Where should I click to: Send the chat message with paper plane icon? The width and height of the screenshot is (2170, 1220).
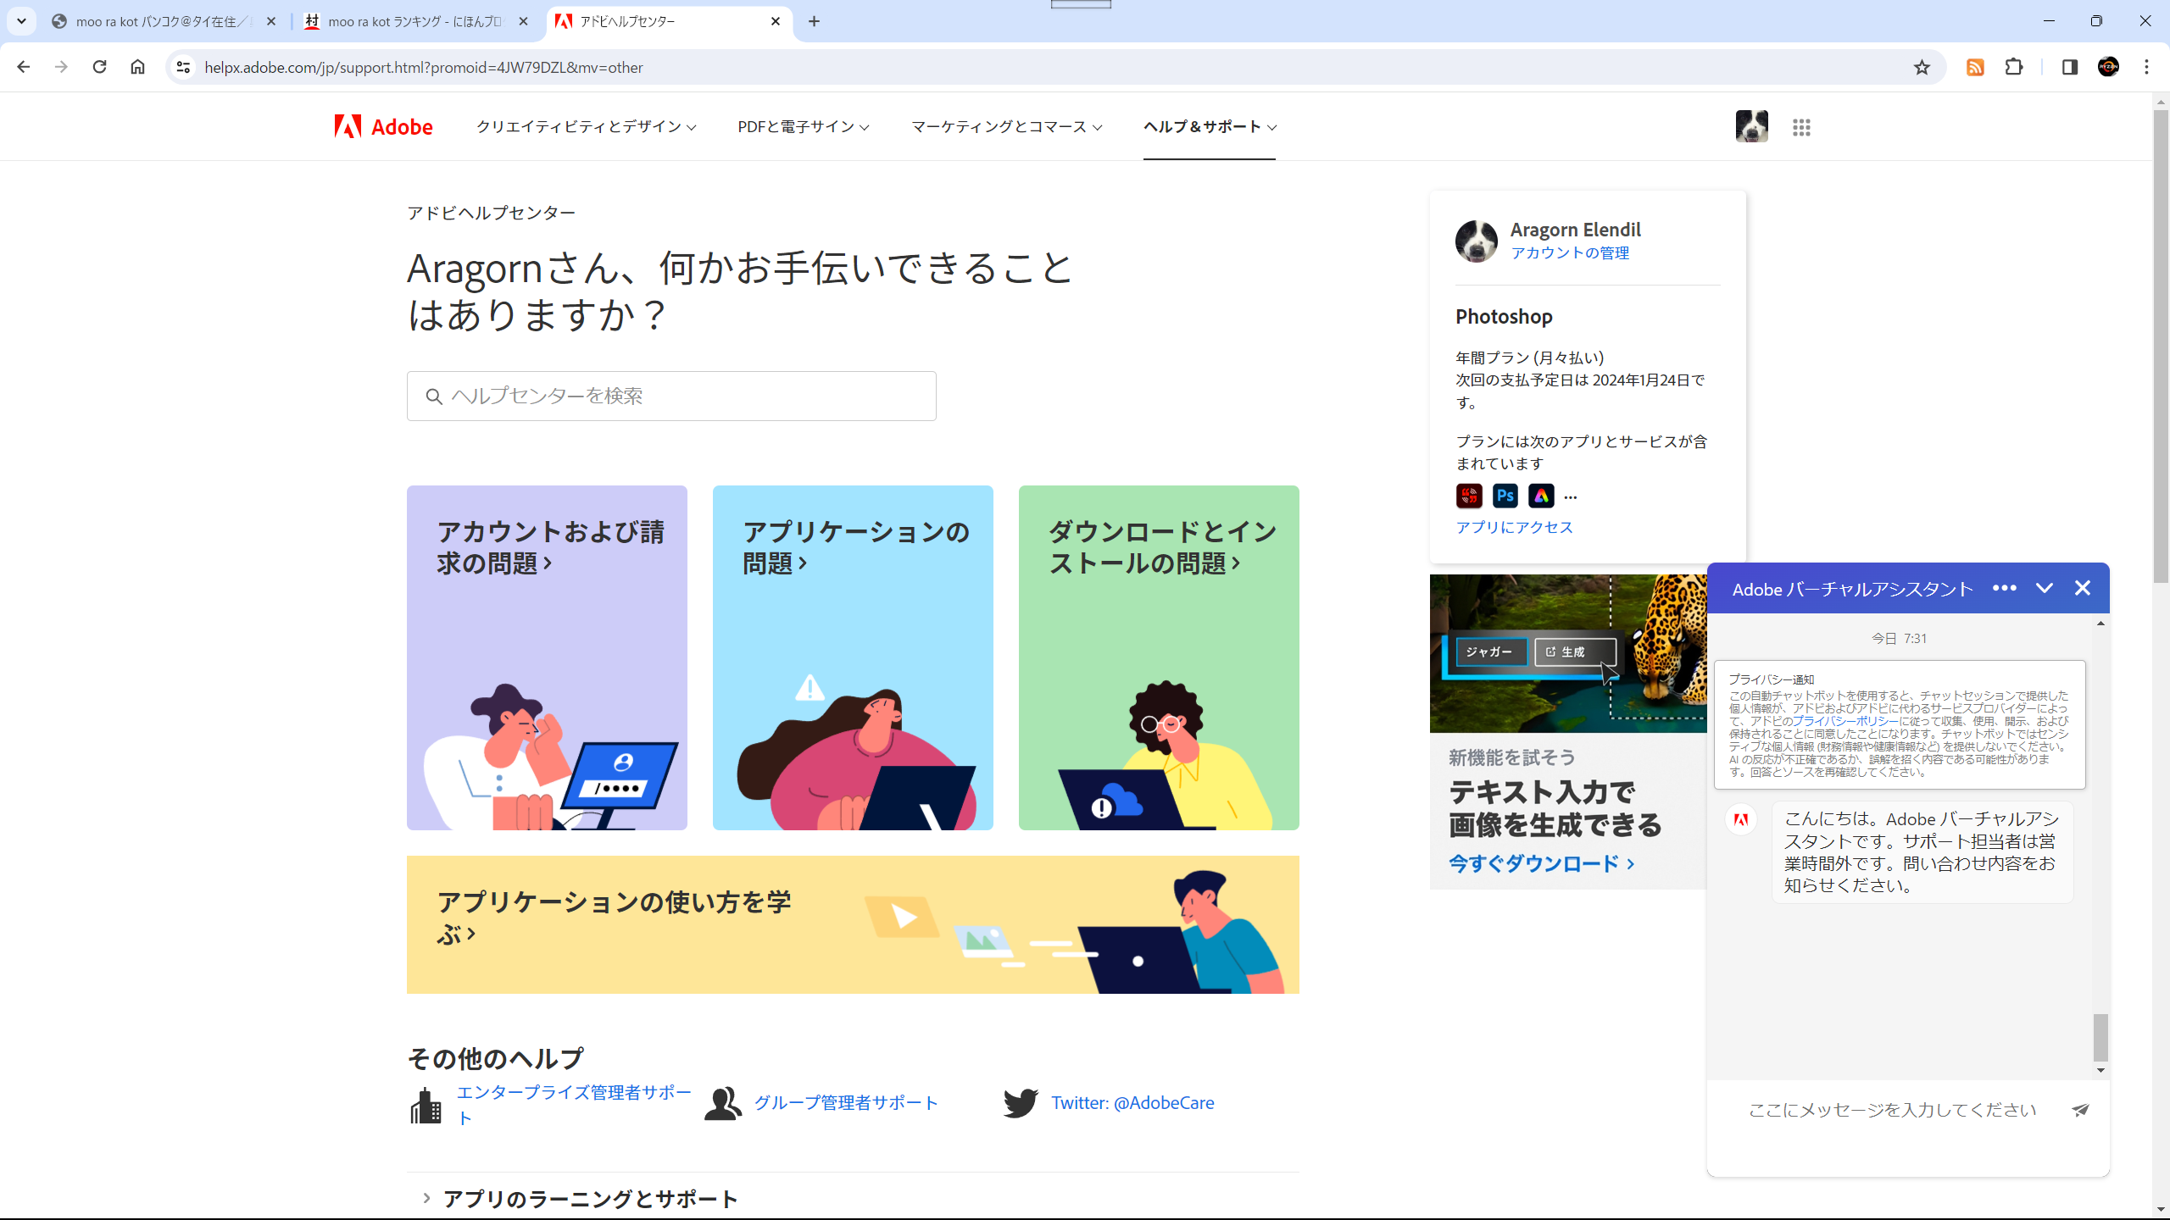(x=2081, y=1110)
